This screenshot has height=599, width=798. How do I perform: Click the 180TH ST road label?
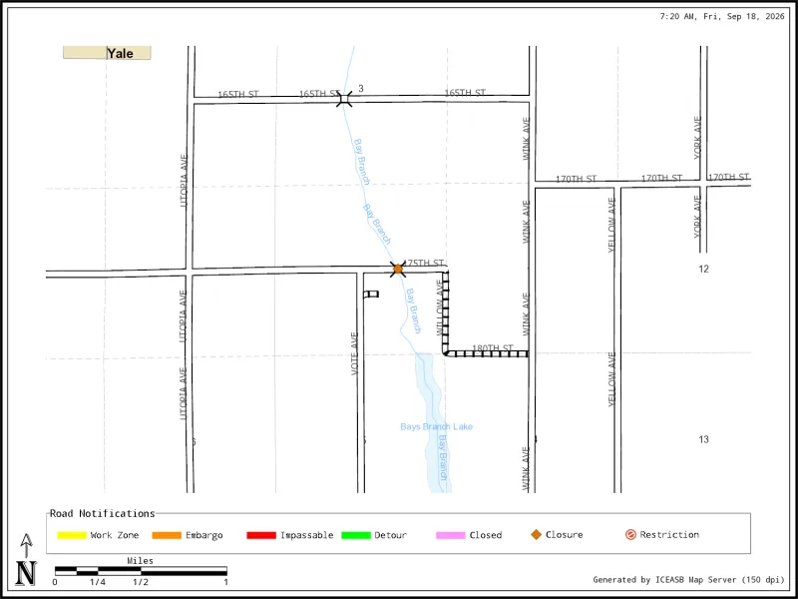[x=493, y=348]
